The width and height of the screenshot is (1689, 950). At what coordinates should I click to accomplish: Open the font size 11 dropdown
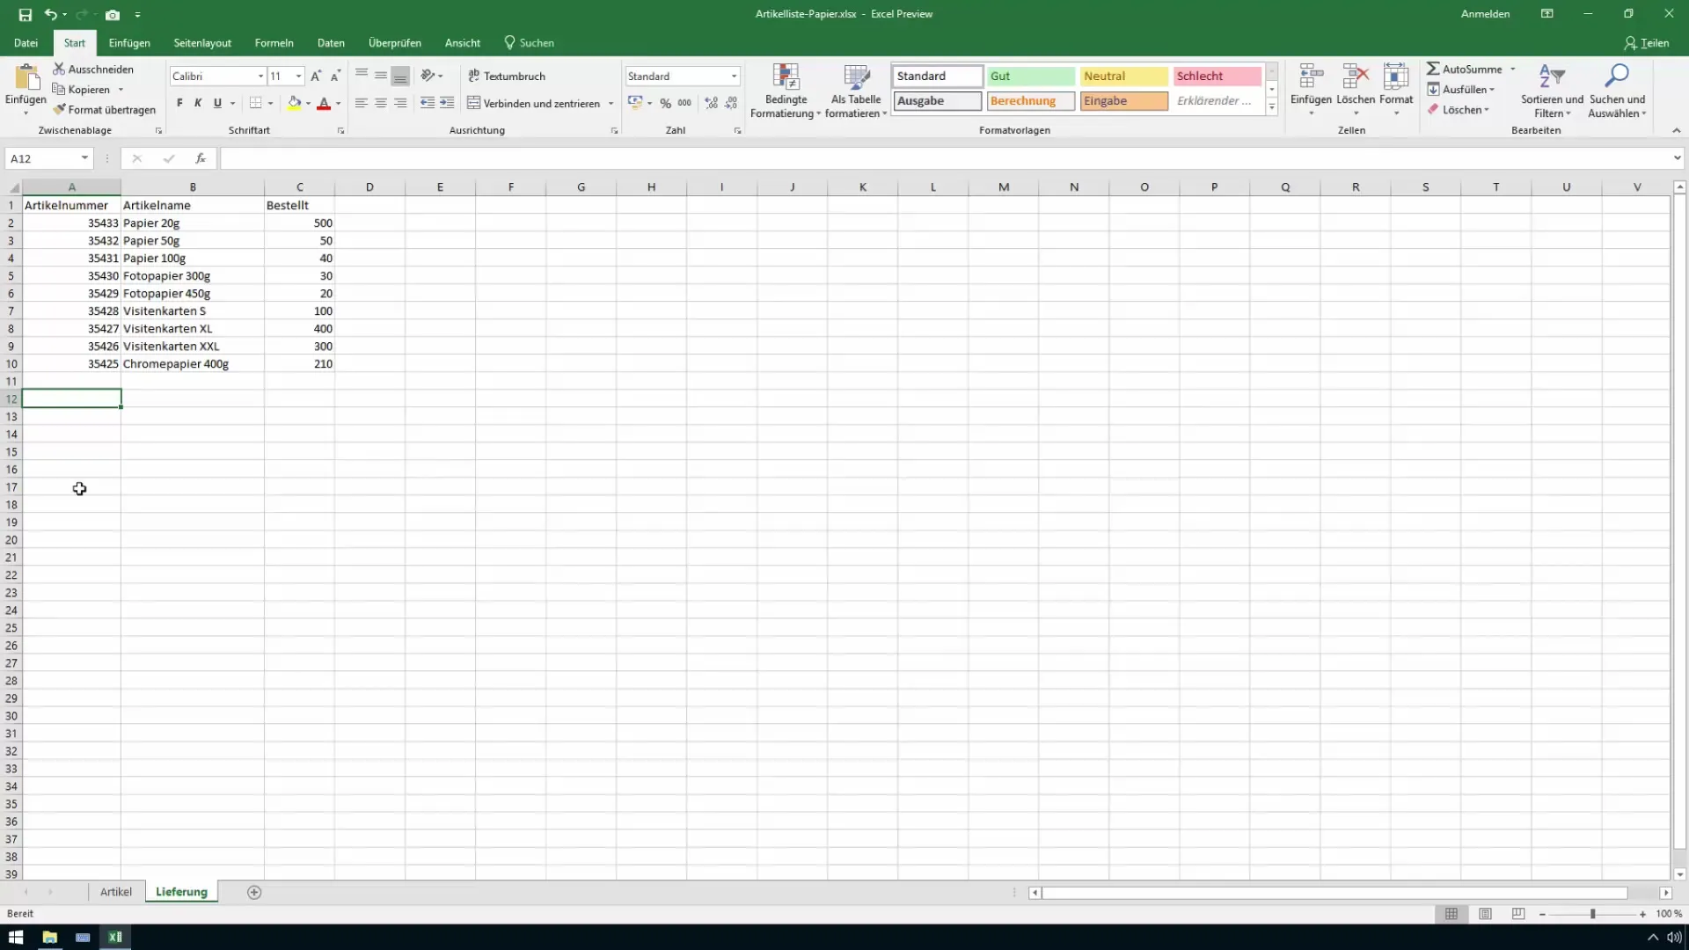point(299,77)
